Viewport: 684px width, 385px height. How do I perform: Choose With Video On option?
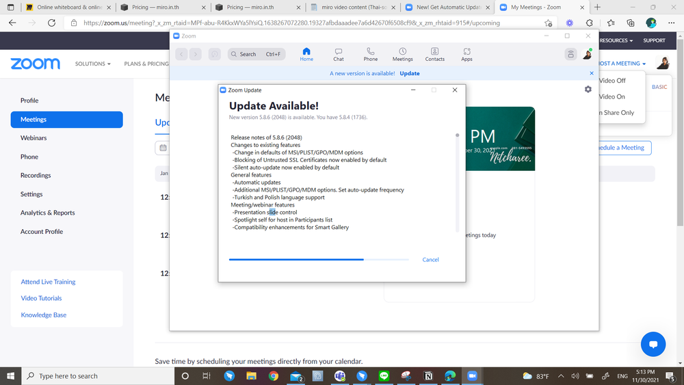point(612,97)
